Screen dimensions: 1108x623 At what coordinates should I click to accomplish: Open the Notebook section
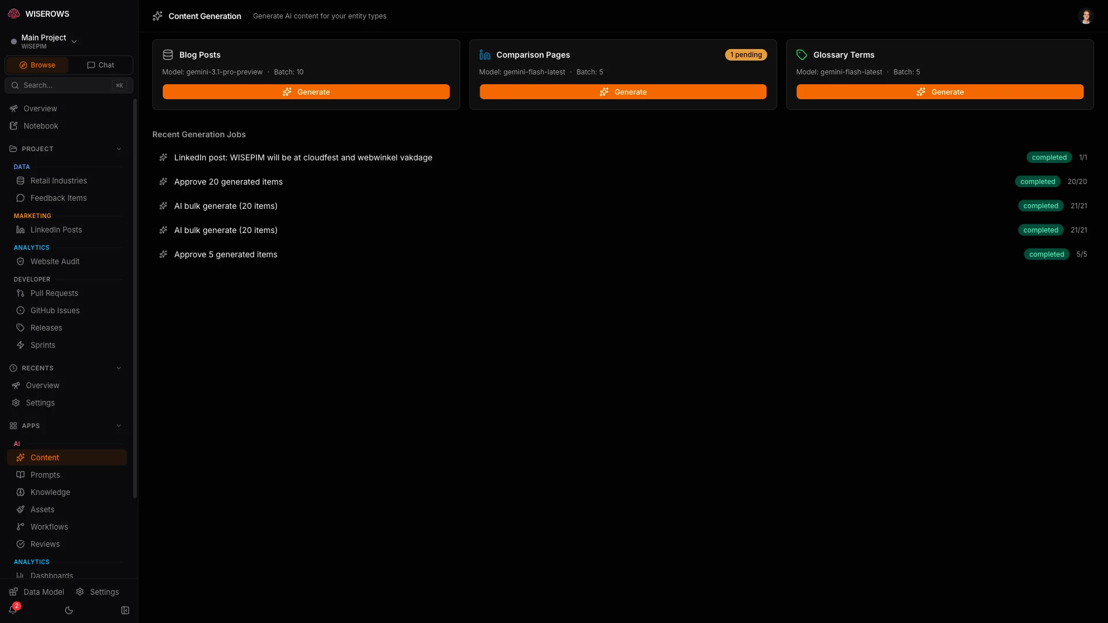click(40, 126)
